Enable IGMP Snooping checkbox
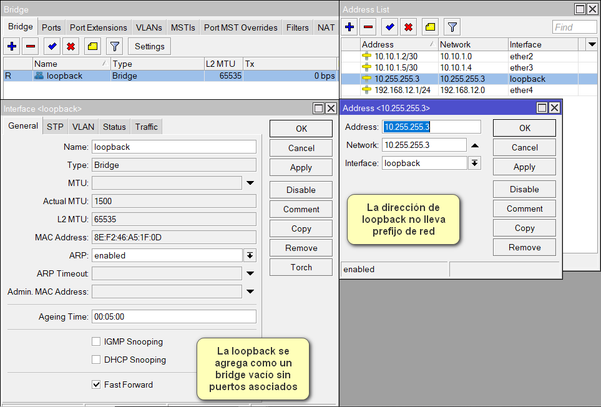 [96, 341]
